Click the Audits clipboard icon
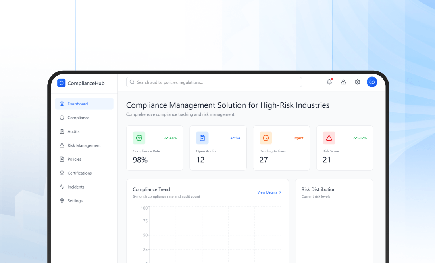This screenshot has width=435, height=263. [62, 131]
